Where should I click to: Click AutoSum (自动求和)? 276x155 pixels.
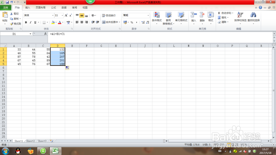[224, 13]
